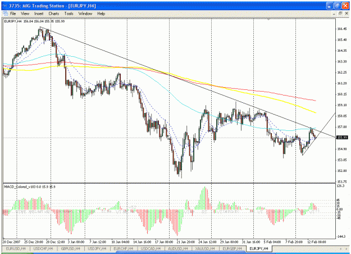
Task: Click the 20 Dec 2007 date label
Action: coord(11,242)
